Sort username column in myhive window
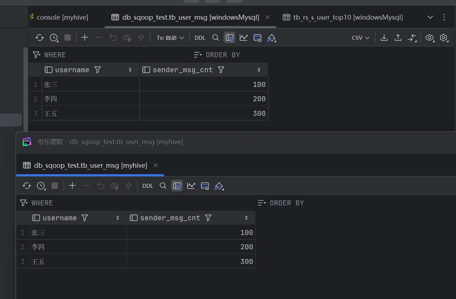Screen dimensions: 456x299 point(118,218)
